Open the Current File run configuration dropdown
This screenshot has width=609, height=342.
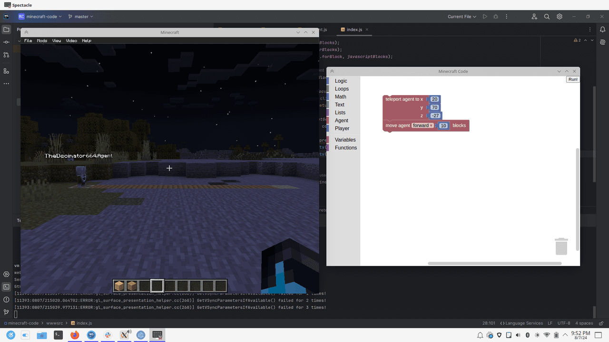tap(462, 17)
